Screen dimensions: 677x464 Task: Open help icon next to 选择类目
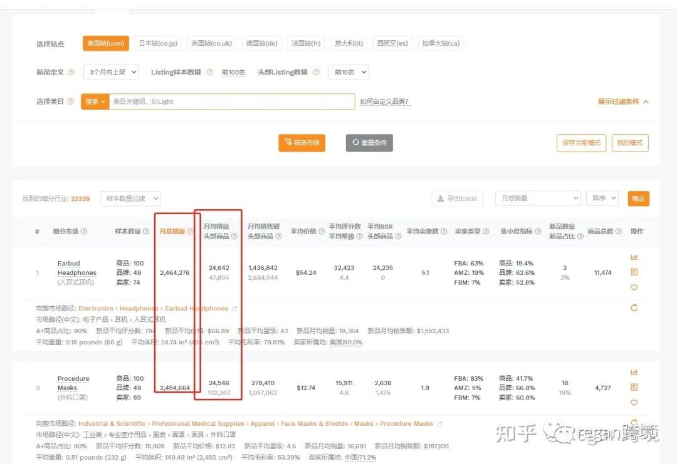click(x=71, y=101)
